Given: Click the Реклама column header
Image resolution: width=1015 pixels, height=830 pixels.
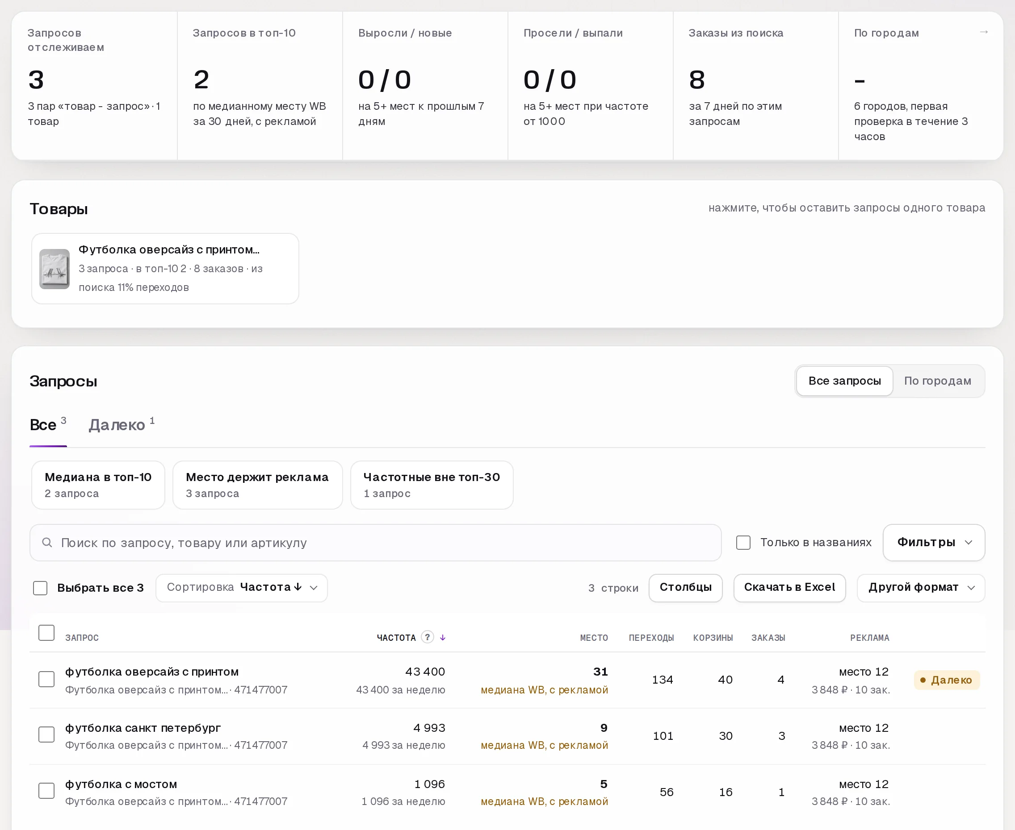Looking at the screenshot, I should [x=869, y=638].
